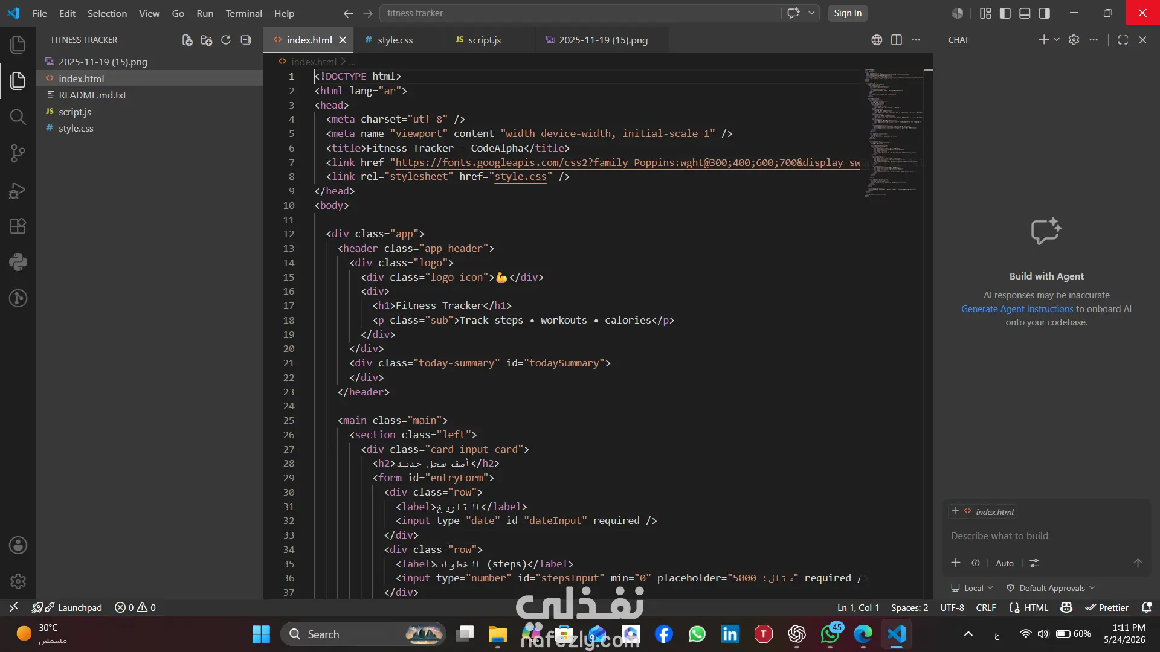Switch to the style.css editor tab

[395, 40]
